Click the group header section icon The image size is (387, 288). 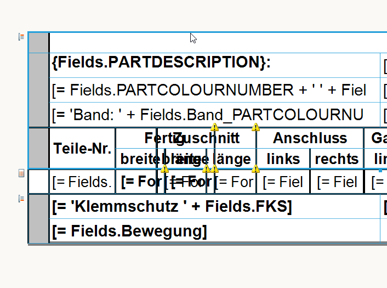point(21,37)
